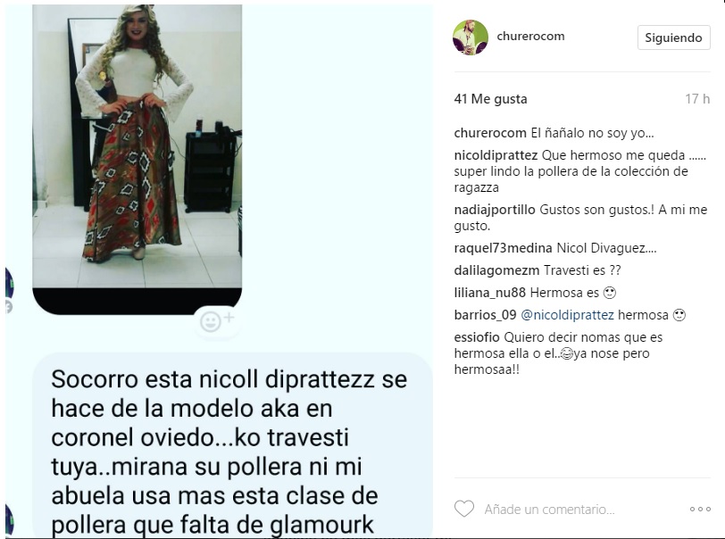The width and height of the screenshot is (725, 539).
Task: Open the three-dot more options menu
Action: coord(700,509)
